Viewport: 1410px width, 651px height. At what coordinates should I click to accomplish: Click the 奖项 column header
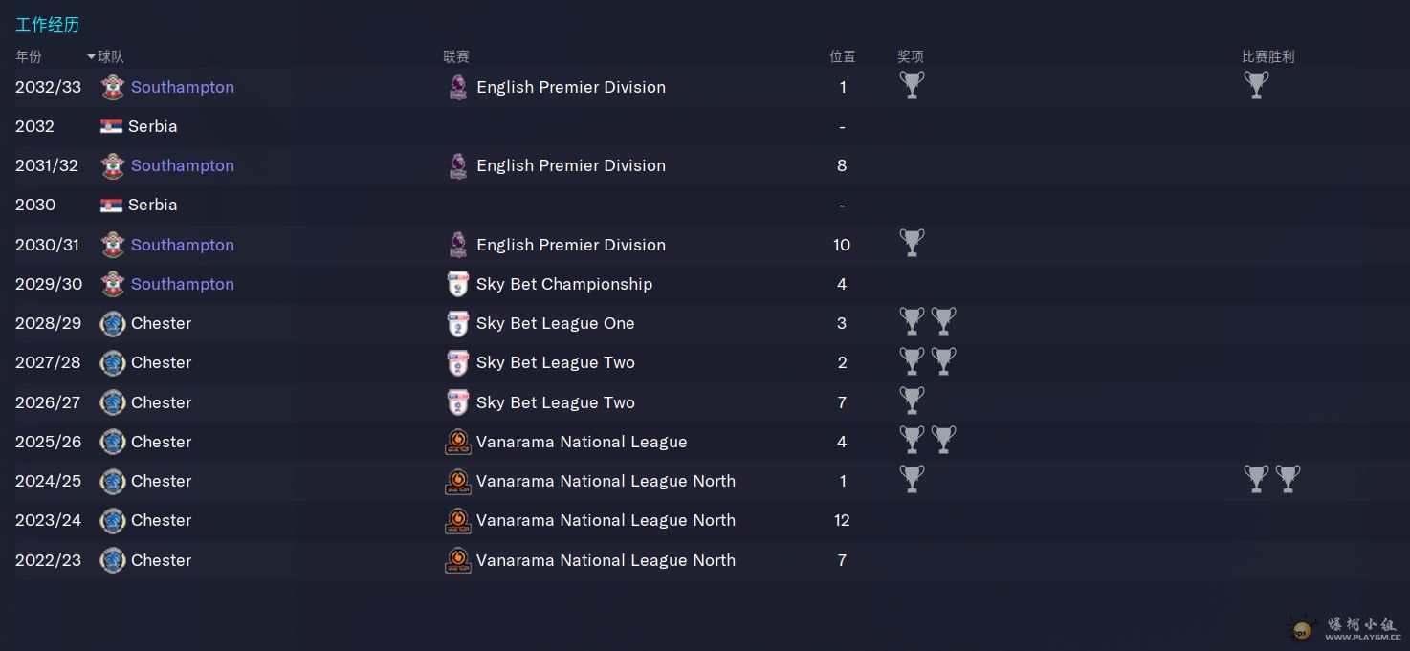pos(911,56)
